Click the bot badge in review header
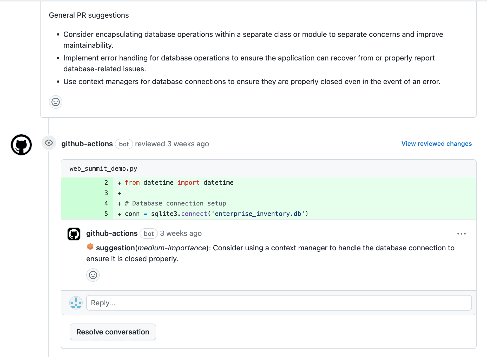The height and width of the screenshot is (357, 487). click(x=124, y=144)
